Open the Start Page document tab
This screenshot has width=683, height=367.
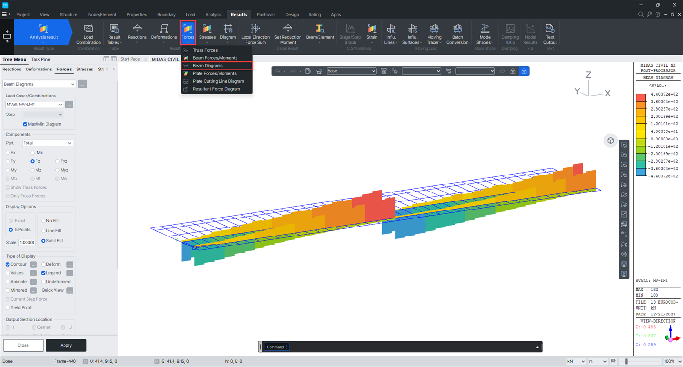point(130,59)
